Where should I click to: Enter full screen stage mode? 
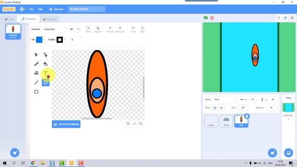tap(292, 18)
